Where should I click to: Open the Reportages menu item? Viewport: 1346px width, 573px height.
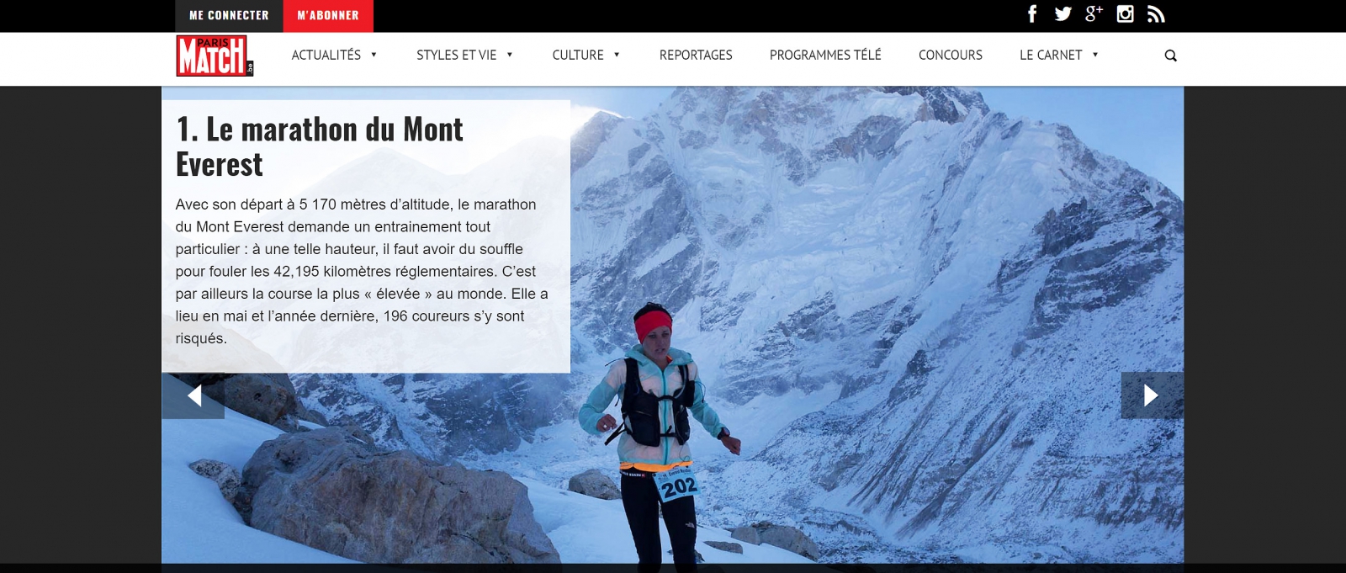click(696, 55)
